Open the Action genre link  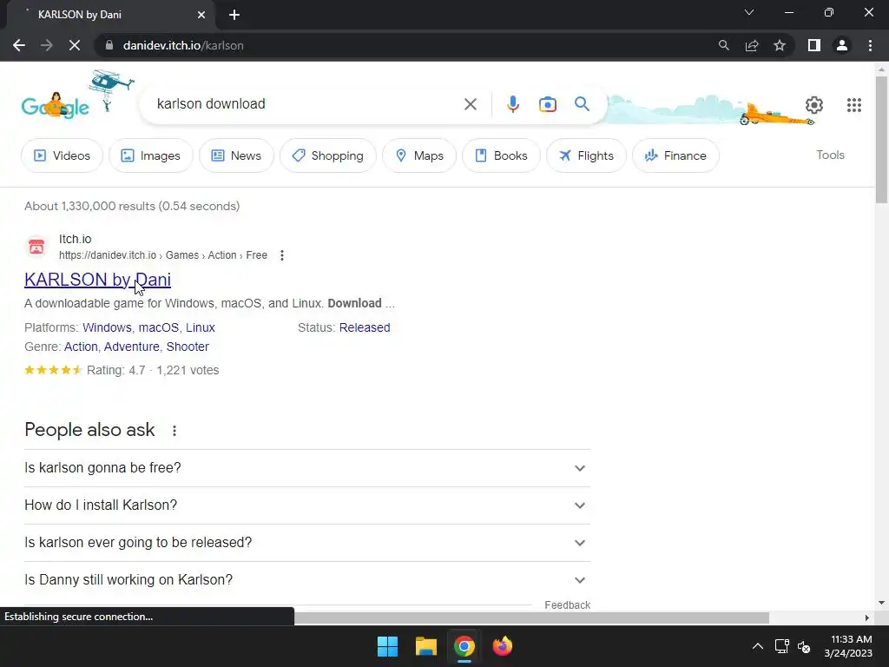(x=81, y=347)
